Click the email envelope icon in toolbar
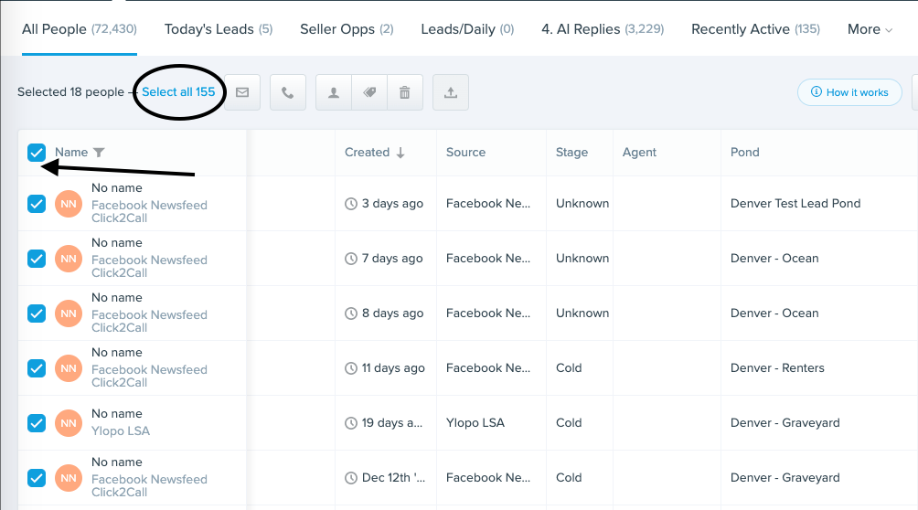This screenshot has height=510, width=918. click(242, 92)
